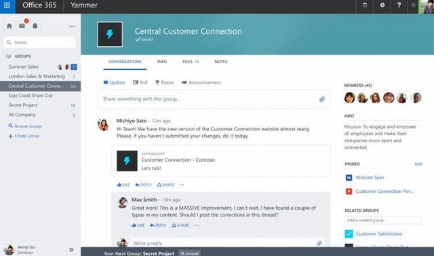Screen dimensions: 434x256
Task: Select the Announcement post type
Action: tap(201, 83)
